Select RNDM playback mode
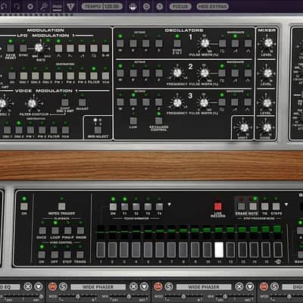The width and height of the screenshot is (303, 303). pos(80,230)
